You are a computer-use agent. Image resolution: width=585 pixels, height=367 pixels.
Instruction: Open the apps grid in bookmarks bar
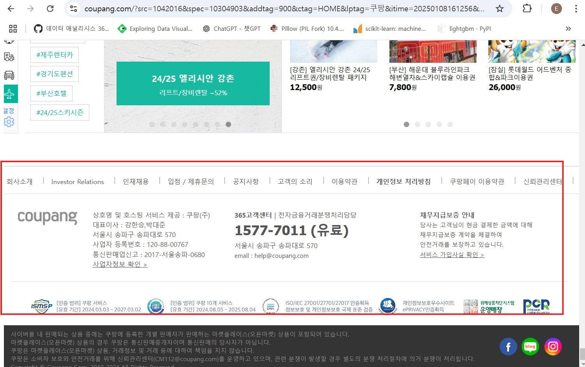tap(13, 28)
